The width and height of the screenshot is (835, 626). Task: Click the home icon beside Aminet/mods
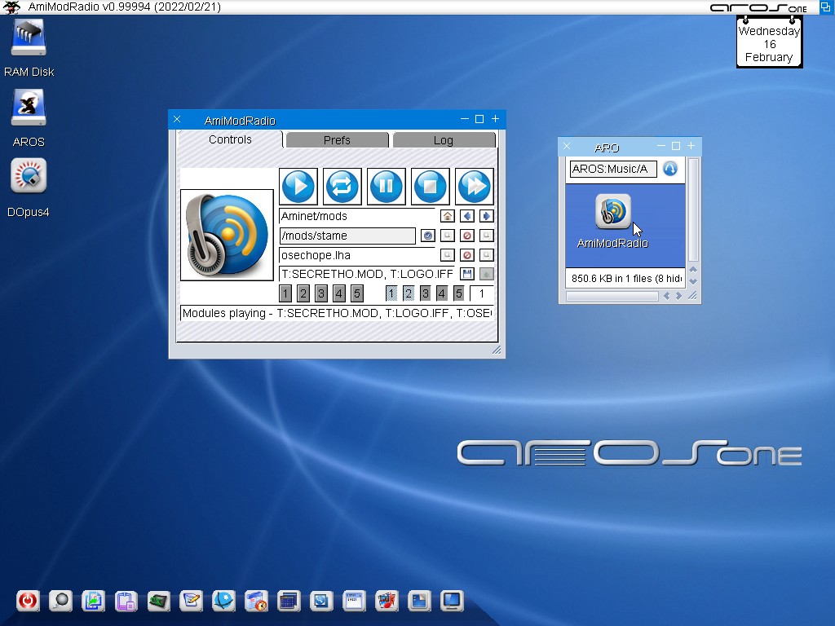point(447,216)
